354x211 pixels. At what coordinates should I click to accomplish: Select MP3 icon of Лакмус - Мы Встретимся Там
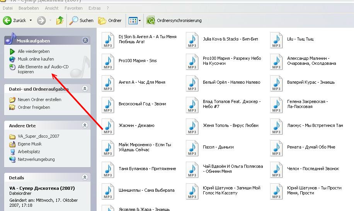point(276,127)
